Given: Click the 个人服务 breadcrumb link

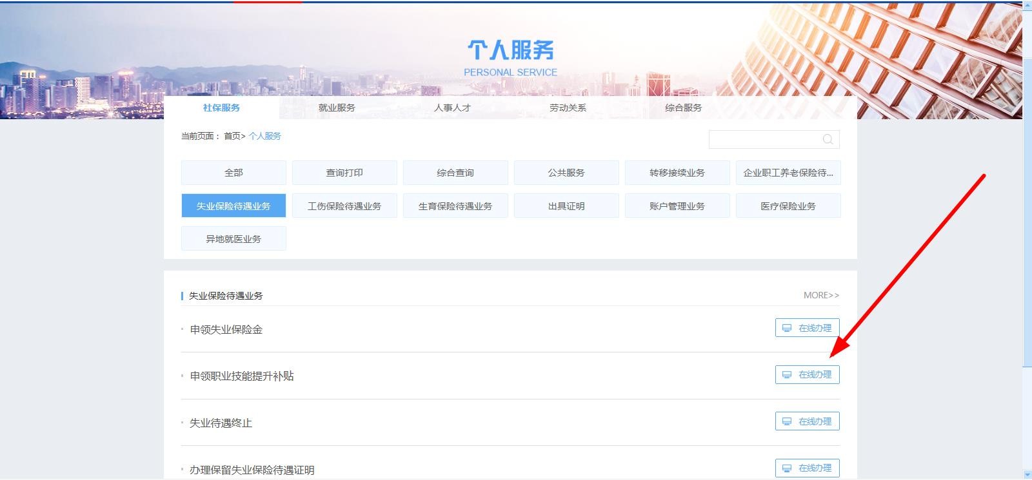Looking at the screenshot, I should (265, 136).
